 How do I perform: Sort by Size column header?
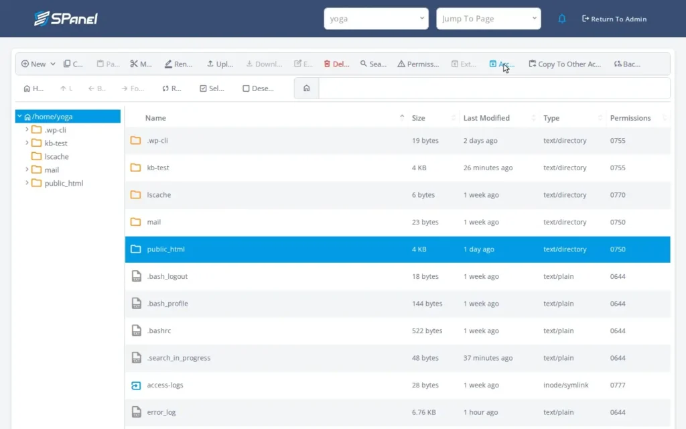(418, 118)
